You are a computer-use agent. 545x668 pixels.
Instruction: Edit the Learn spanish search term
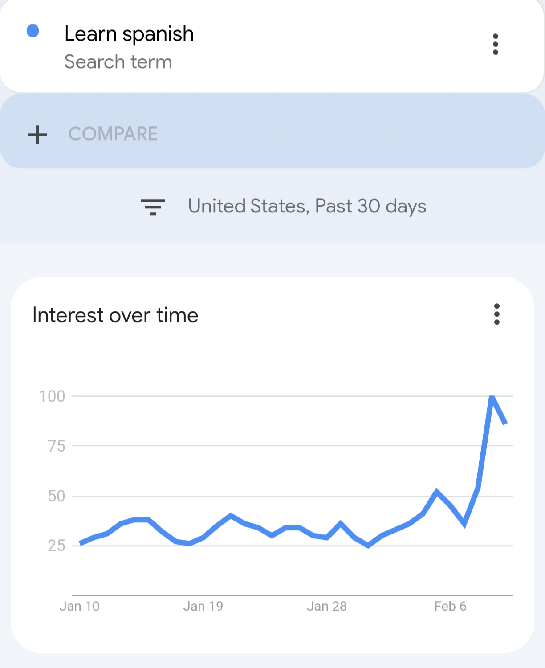(129, 34)
